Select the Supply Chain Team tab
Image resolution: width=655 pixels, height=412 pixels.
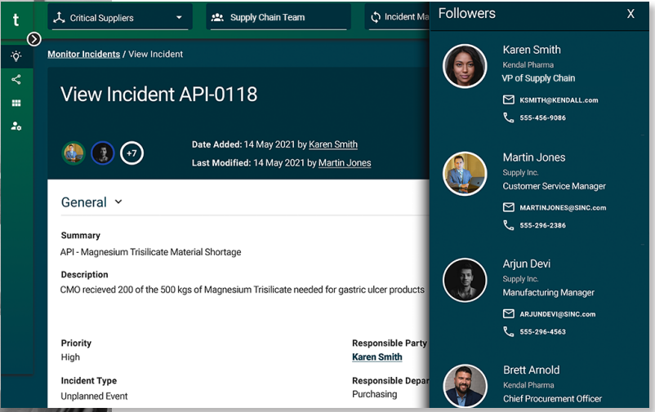pyautogui.click(x=277, y=17)
